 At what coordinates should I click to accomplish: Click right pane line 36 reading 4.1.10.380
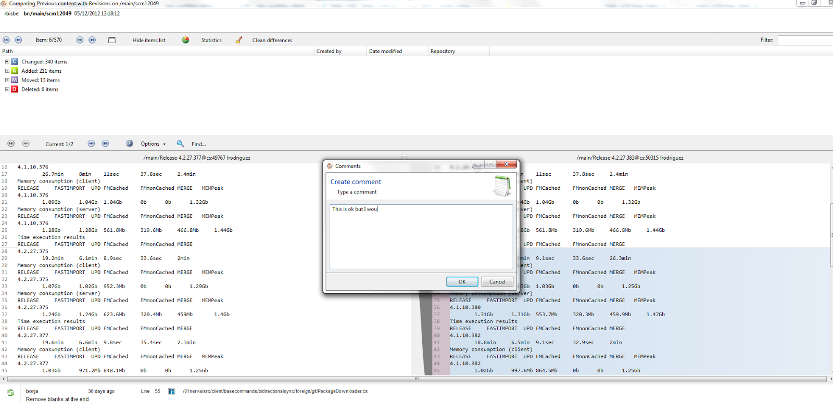[x=465, y=307]
